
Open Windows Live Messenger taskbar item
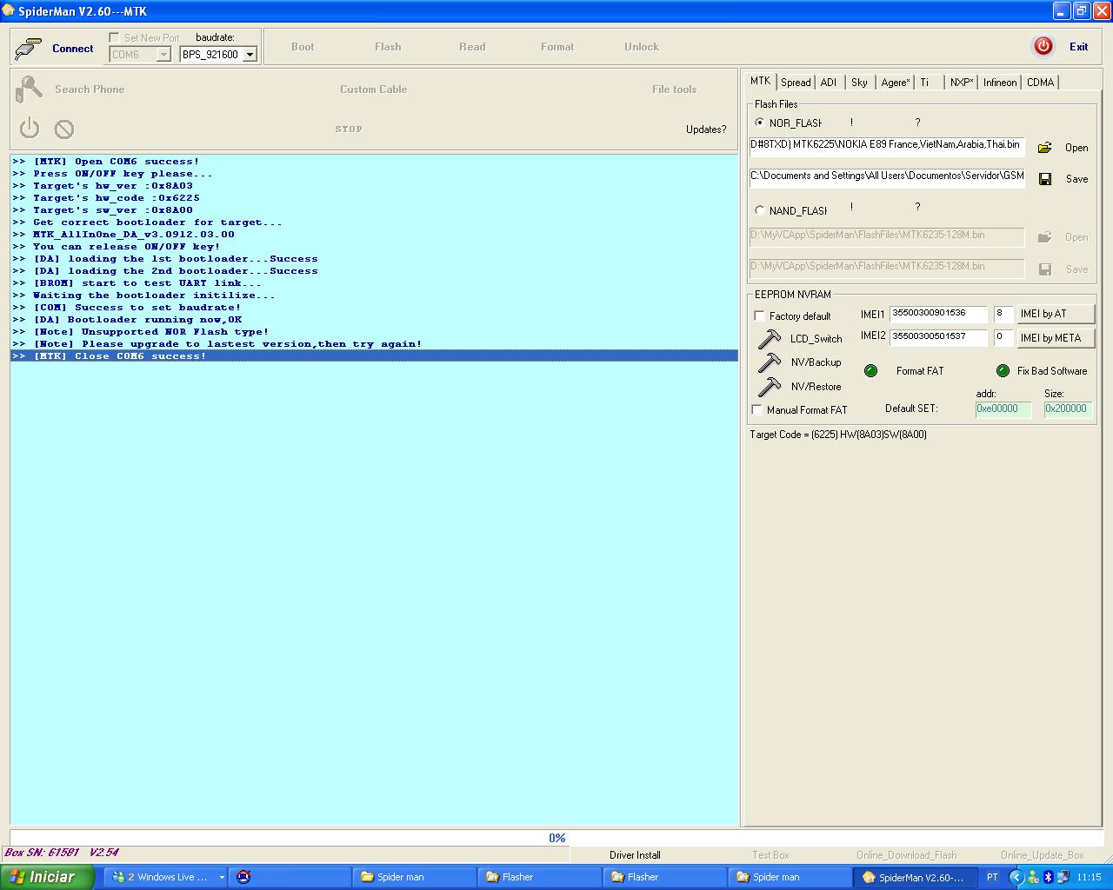(x=166, y=877)
